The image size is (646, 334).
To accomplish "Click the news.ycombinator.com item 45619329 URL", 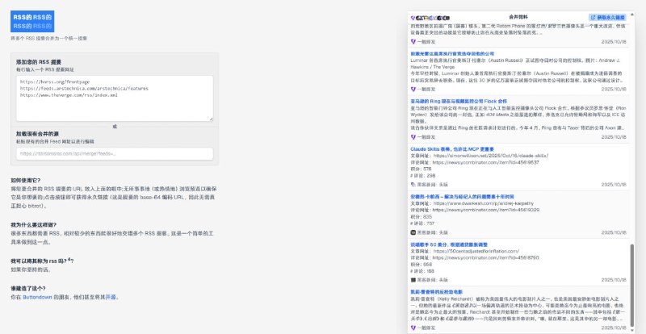I will click(486, 210).
